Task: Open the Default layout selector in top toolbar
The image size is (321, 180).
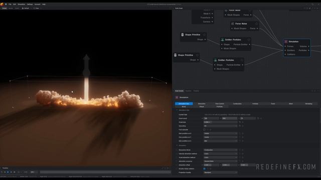Action: 27,8
